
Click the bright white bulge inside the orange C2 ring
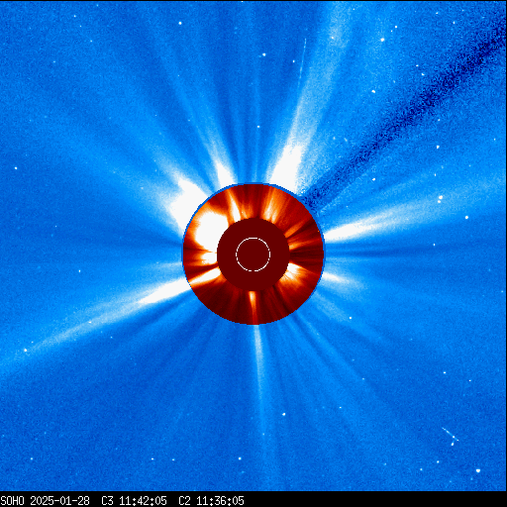[x=209, y=230]
